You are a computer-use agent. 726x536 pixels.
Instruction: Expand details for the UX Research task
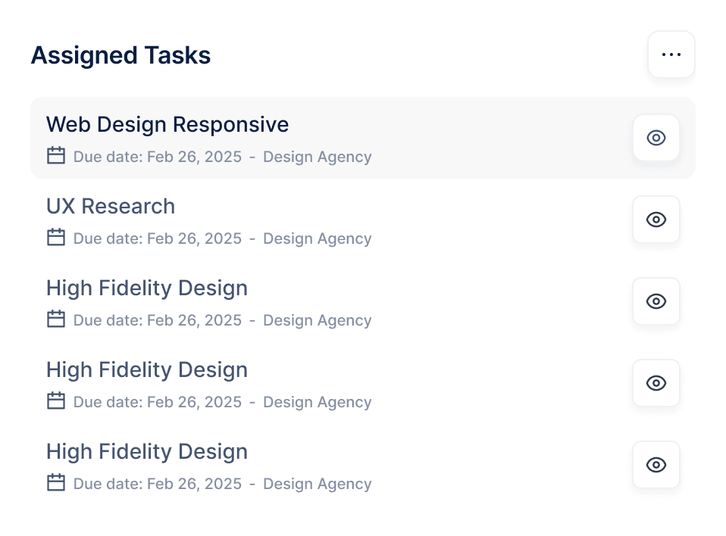(111, 206)
